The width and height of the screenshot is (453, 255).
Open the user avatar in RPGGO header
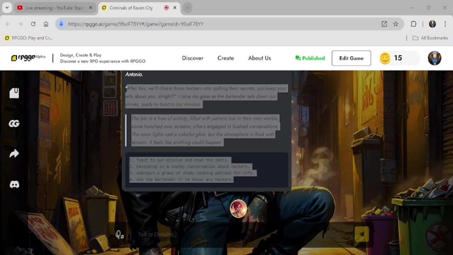point(434,58)
